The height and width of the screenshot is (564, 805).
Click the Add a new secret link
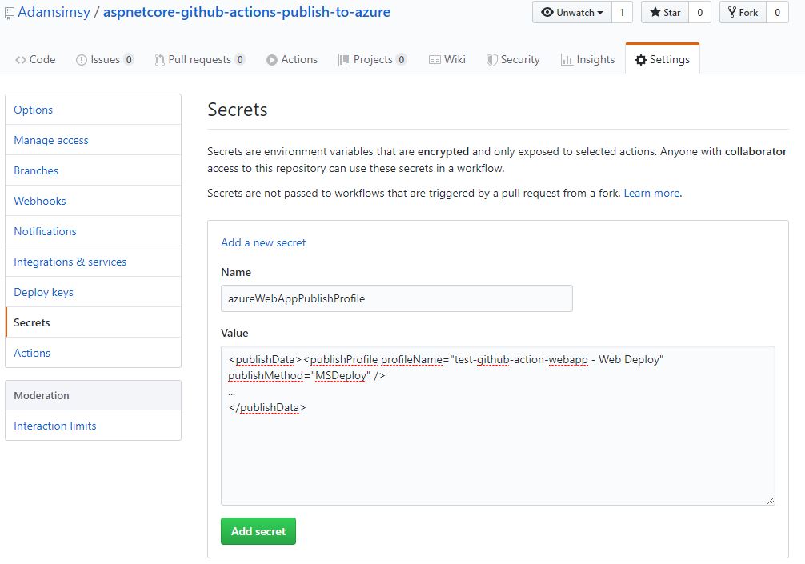point(266,242)
